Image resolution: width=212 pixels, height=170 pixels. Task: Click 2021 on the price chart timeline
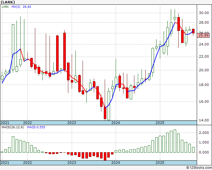(x=5, y=123)
